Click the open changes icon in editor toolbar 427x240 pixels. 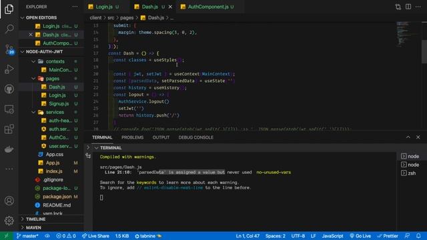click(x=398, y=7)
